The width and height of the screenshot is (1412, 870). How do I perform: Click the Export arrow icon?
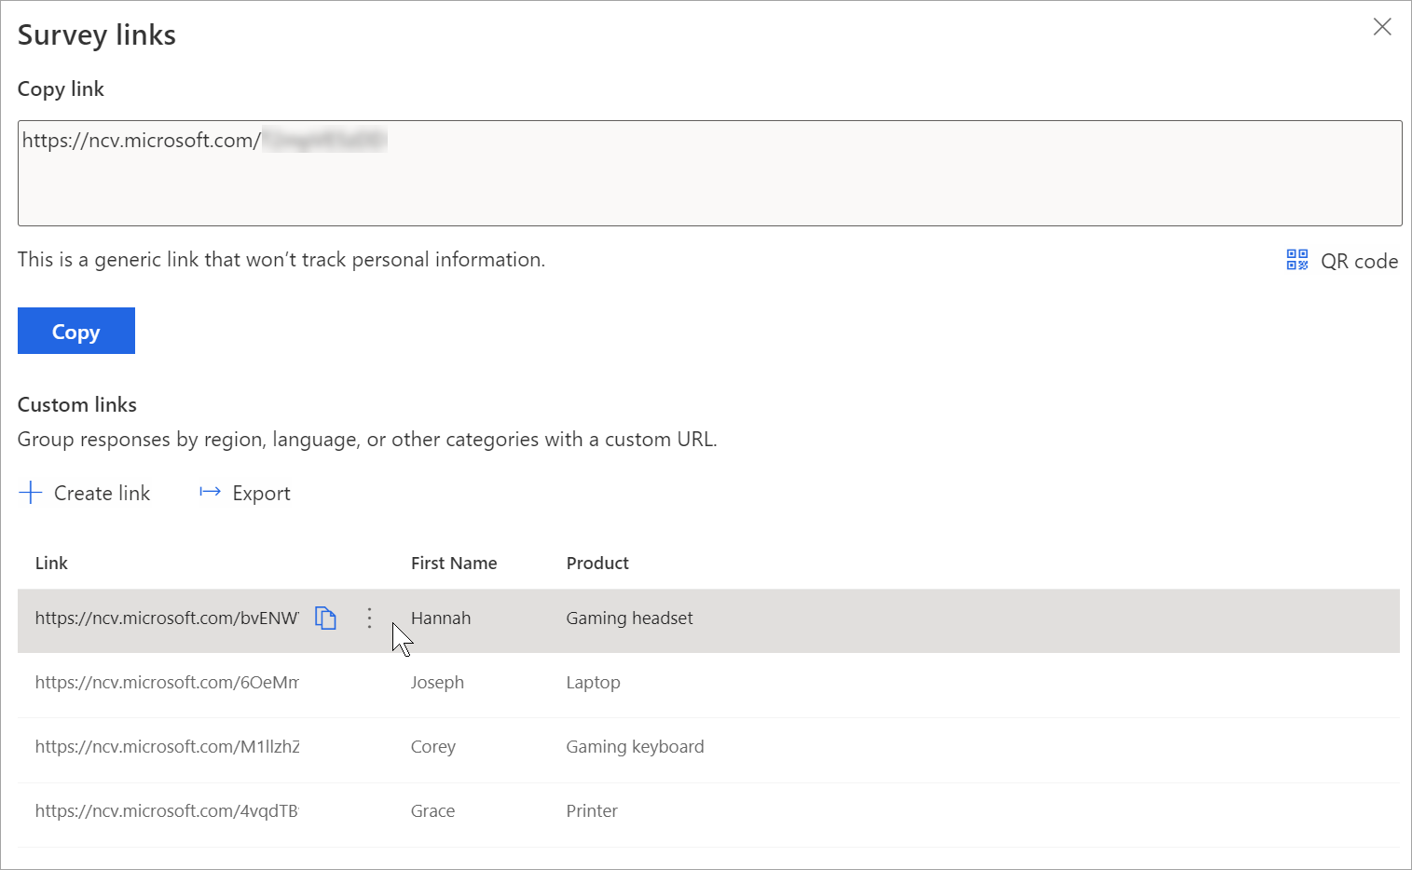[x=209, y=492]
